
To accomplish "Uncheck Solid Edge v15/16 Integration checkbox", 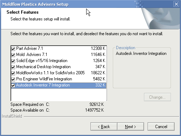I will 13,61.
